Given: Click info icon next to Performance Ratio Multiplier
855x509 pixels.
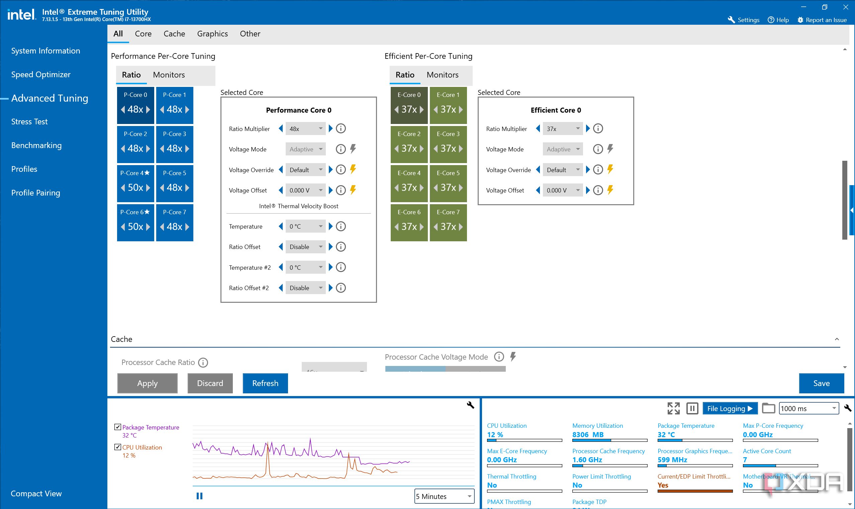Looking at the screenshot, I should 341,129.
